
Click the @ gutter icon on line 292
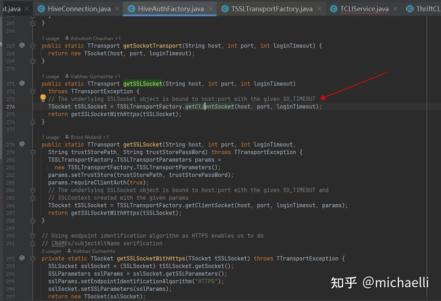tap(22, 258)
